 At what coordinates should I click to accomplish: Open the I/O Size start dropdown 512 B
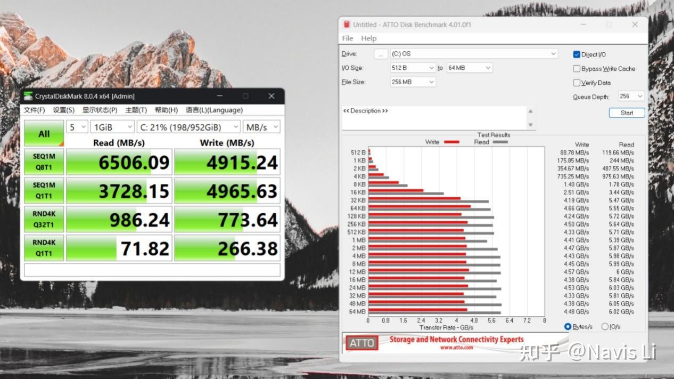413,68
